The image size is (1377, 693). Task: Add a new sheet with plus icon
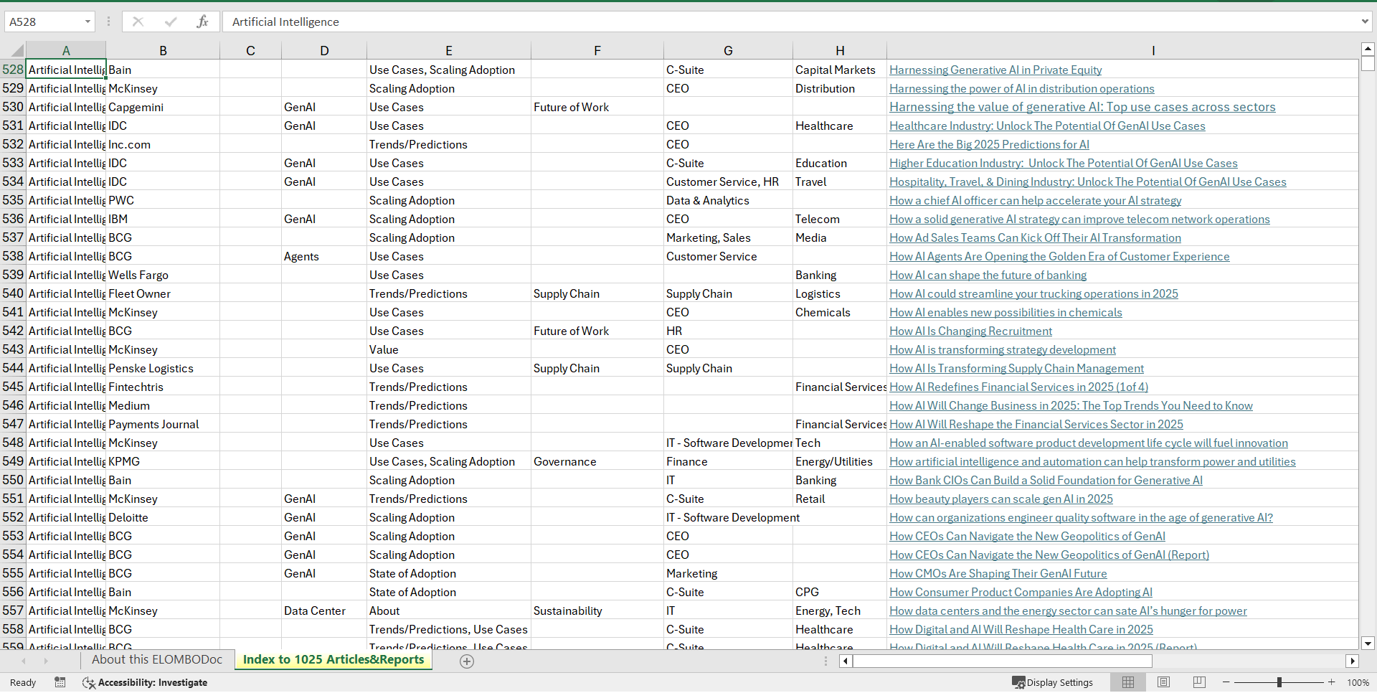pos(467,661)
